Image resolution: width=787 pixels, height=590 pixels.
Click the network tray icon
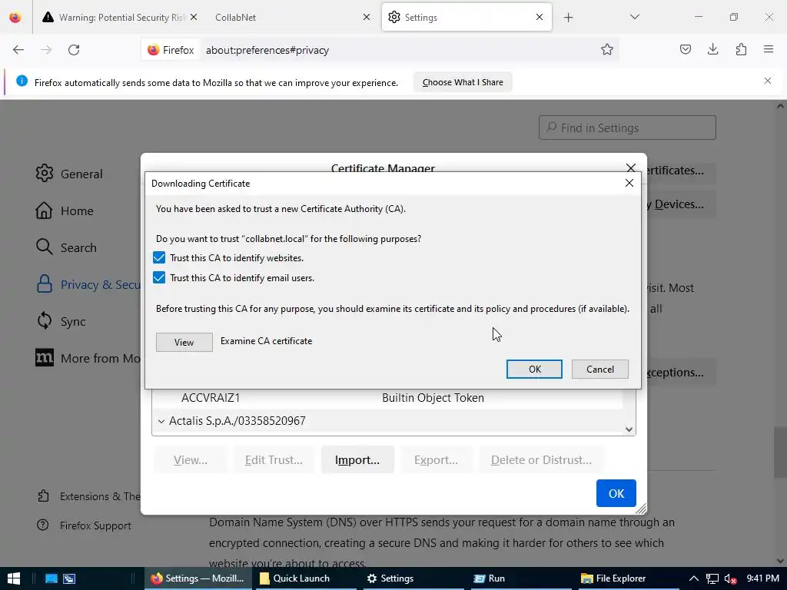(x=712, y=578)
